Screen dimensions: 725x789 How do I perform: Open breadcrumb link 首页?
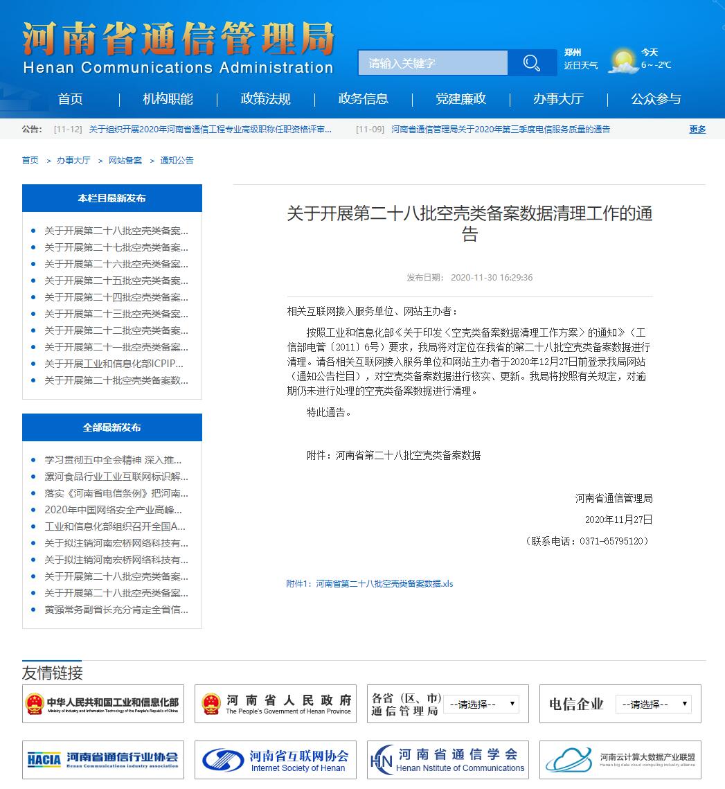point(29,160)
